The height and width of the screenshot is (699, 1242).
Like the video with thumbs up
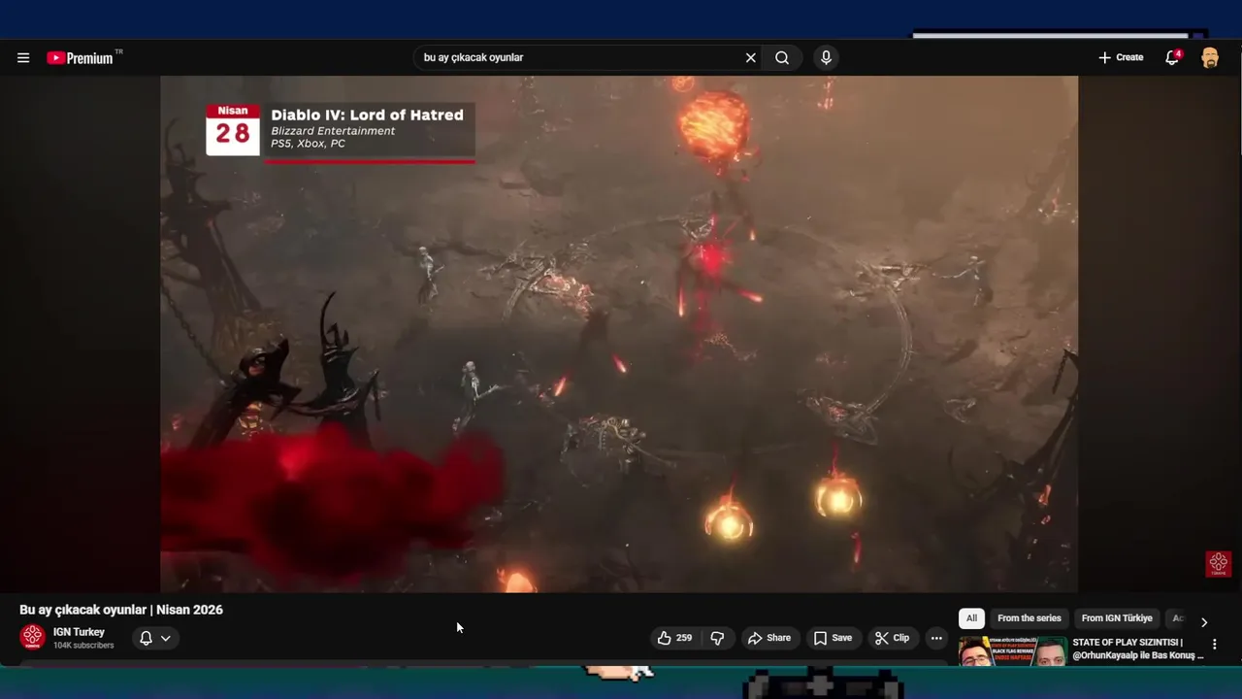coord(674,638)
